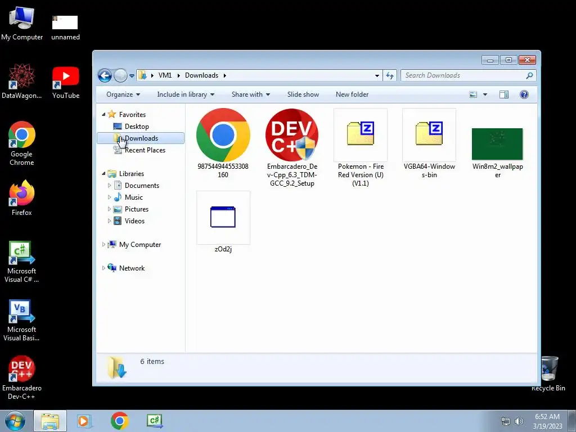Screen dimensions: 576x432
Task: Click the Help question mark icon
Action: (x=524, y=94)
